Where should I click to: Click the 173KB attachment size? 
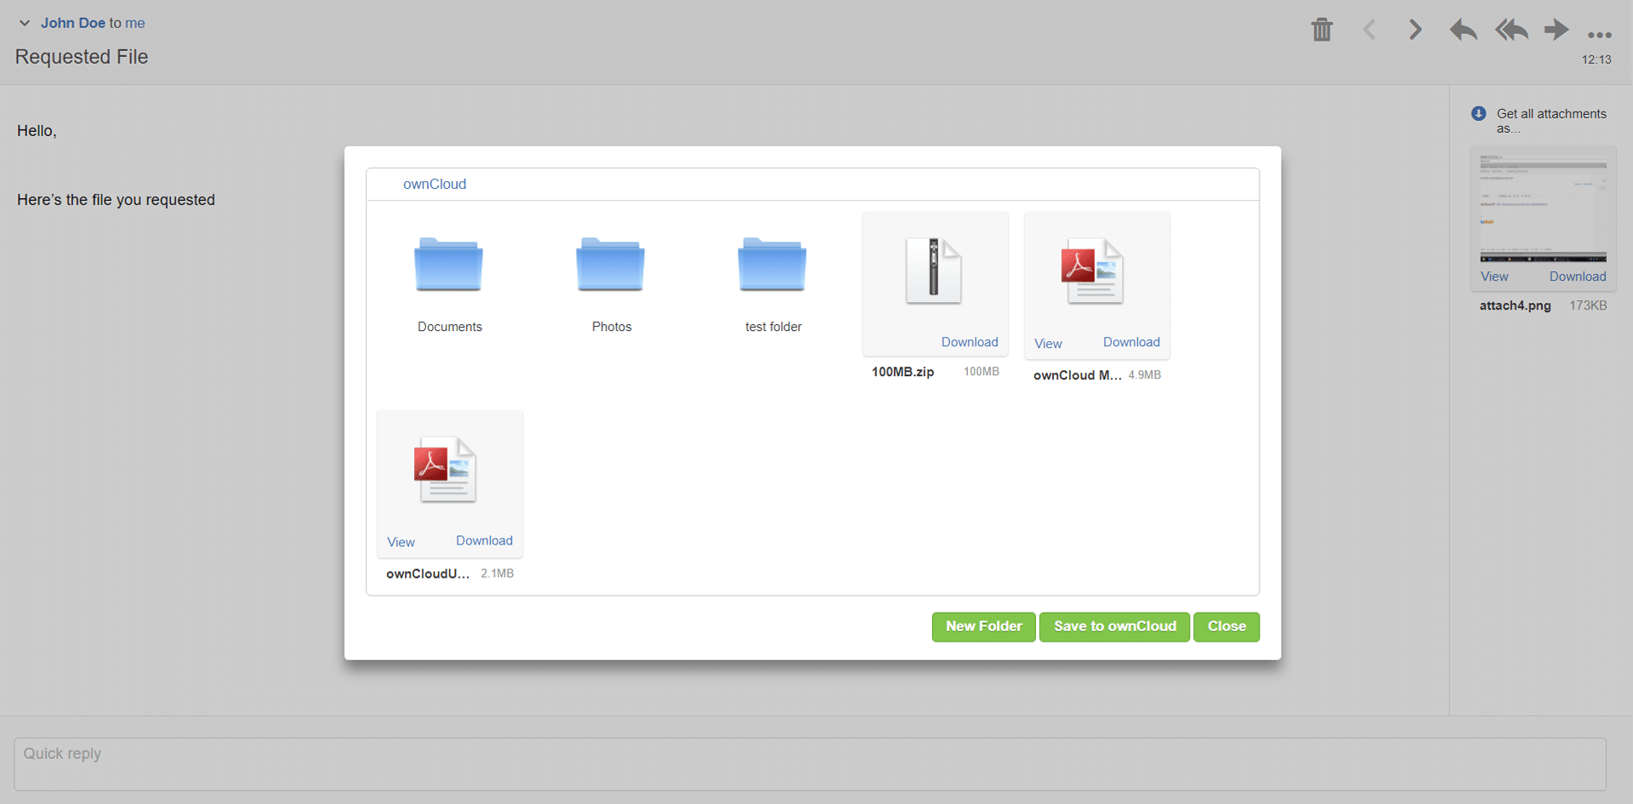1588,305
